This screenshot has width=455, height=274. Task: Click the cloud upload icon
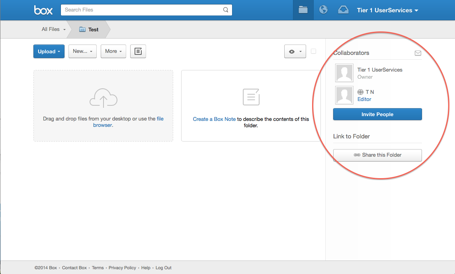[103, 98]
